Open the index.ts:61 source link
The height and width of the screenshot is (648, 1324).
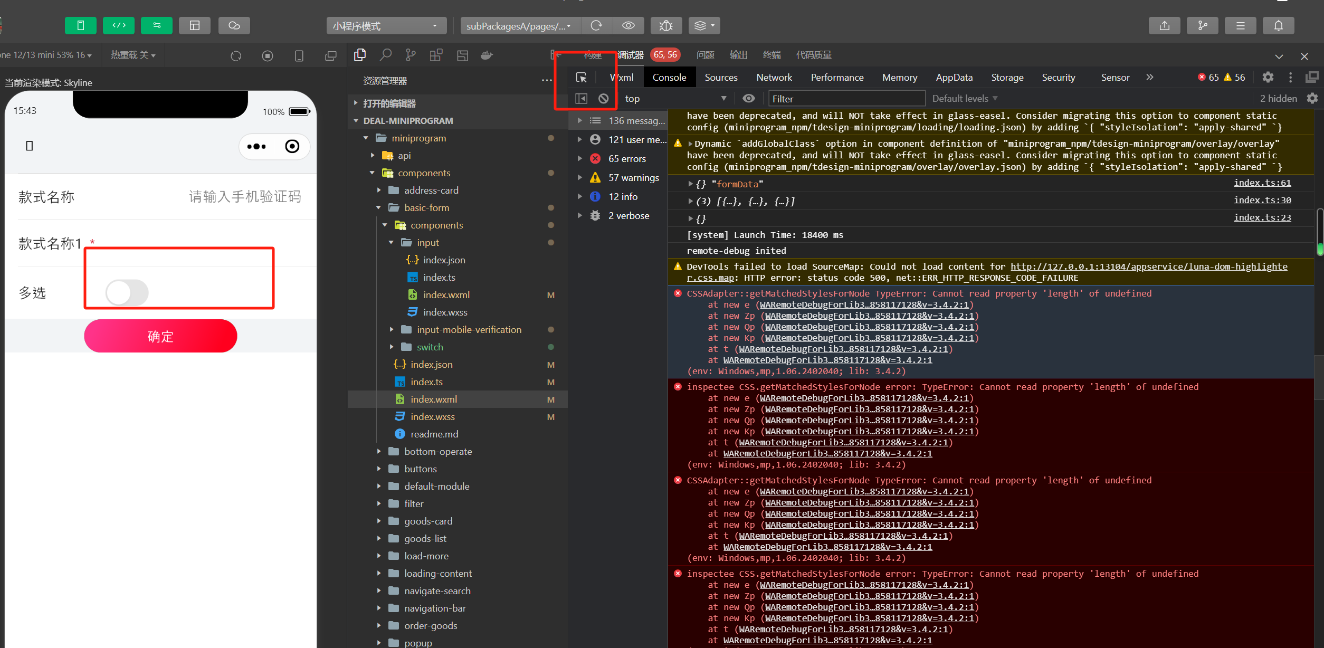(x=1262, y=183)
